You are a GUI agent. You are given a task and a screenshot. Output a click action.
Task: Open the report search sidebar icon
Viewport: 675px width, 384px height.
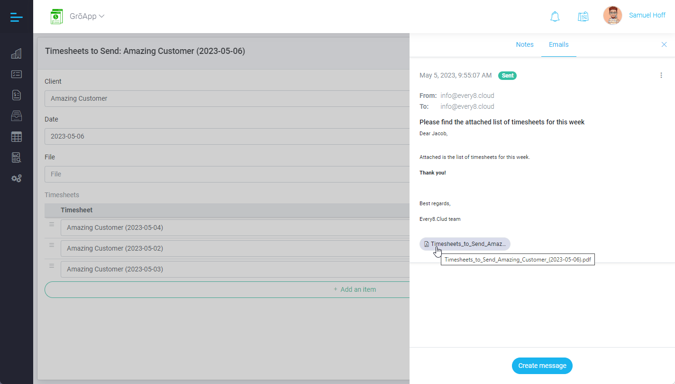point(16,157)
